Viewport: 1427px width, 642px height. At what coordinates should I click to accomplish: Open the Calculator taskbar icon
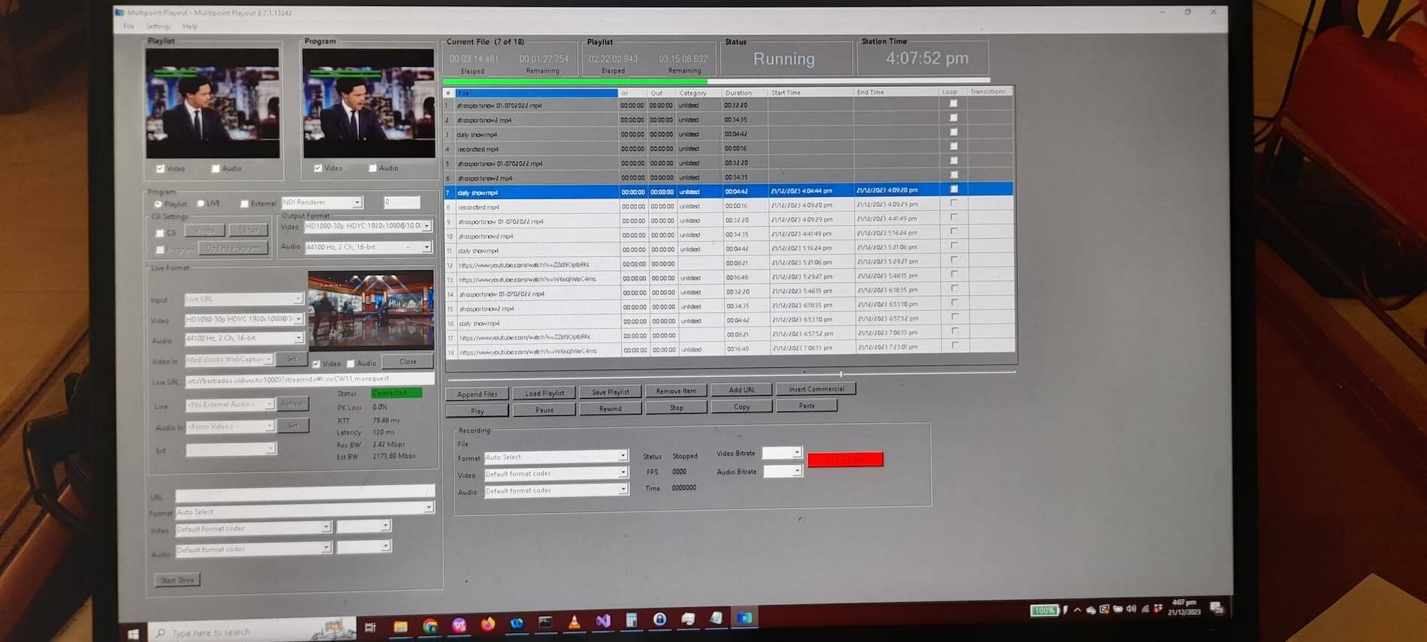[632, 620]
